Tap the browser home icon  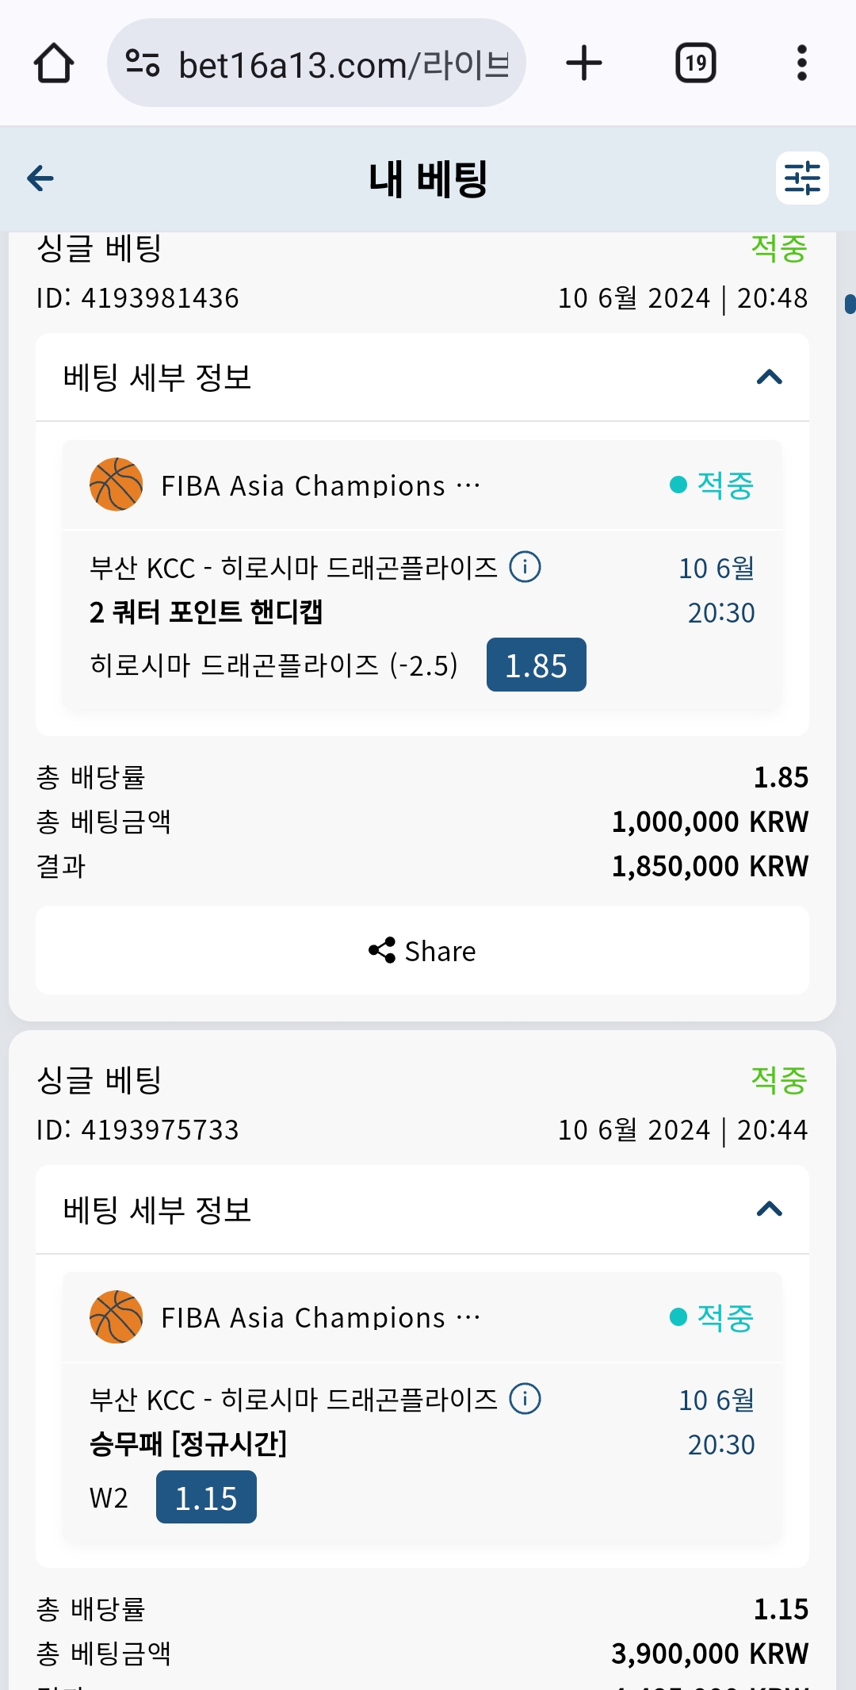click(54, 63)
